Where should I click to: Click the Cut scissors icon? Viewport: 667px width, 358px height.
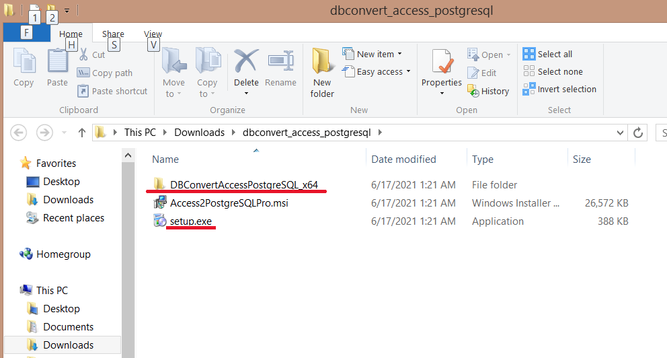83,55
